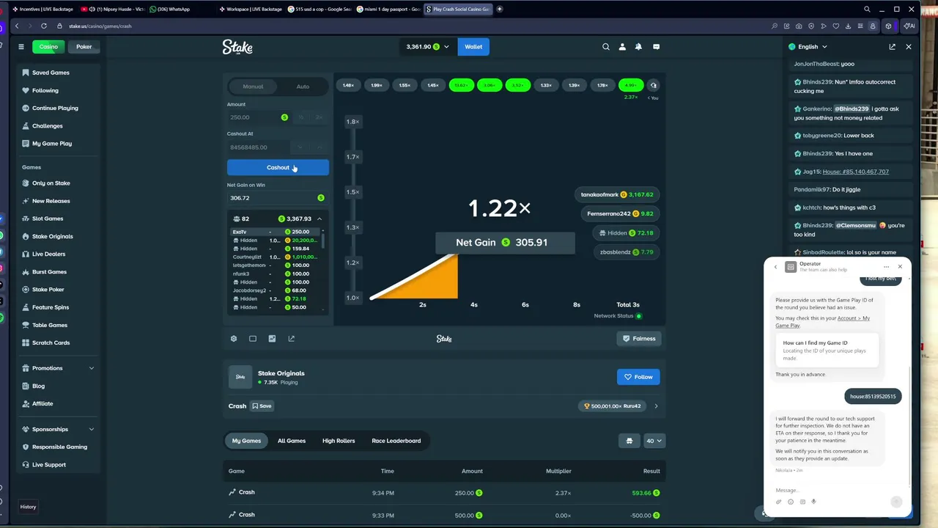Select My Games tab

pyautogui.click(x=246, y=441)
